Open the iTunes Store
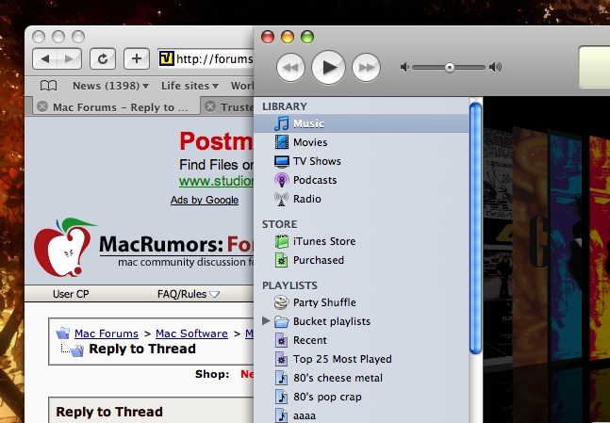The height and width of the screenshot is (423, 610). 361,241
